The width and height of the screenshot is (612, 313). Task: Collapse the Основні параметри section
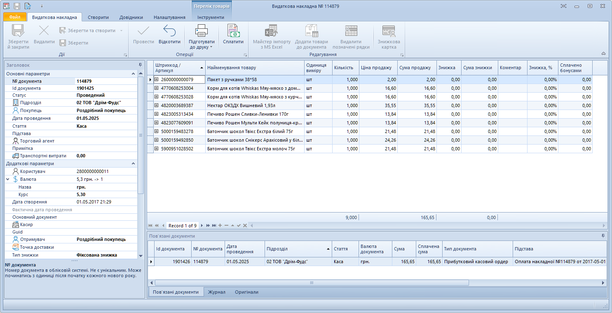pyautogui.click(x=133, y=74)
